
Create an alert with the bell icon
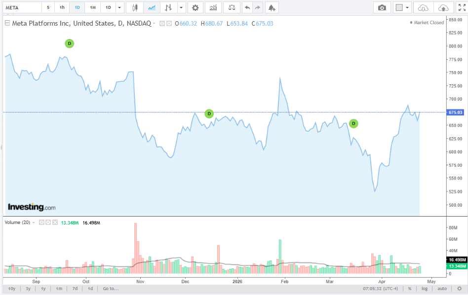point(271,7)
